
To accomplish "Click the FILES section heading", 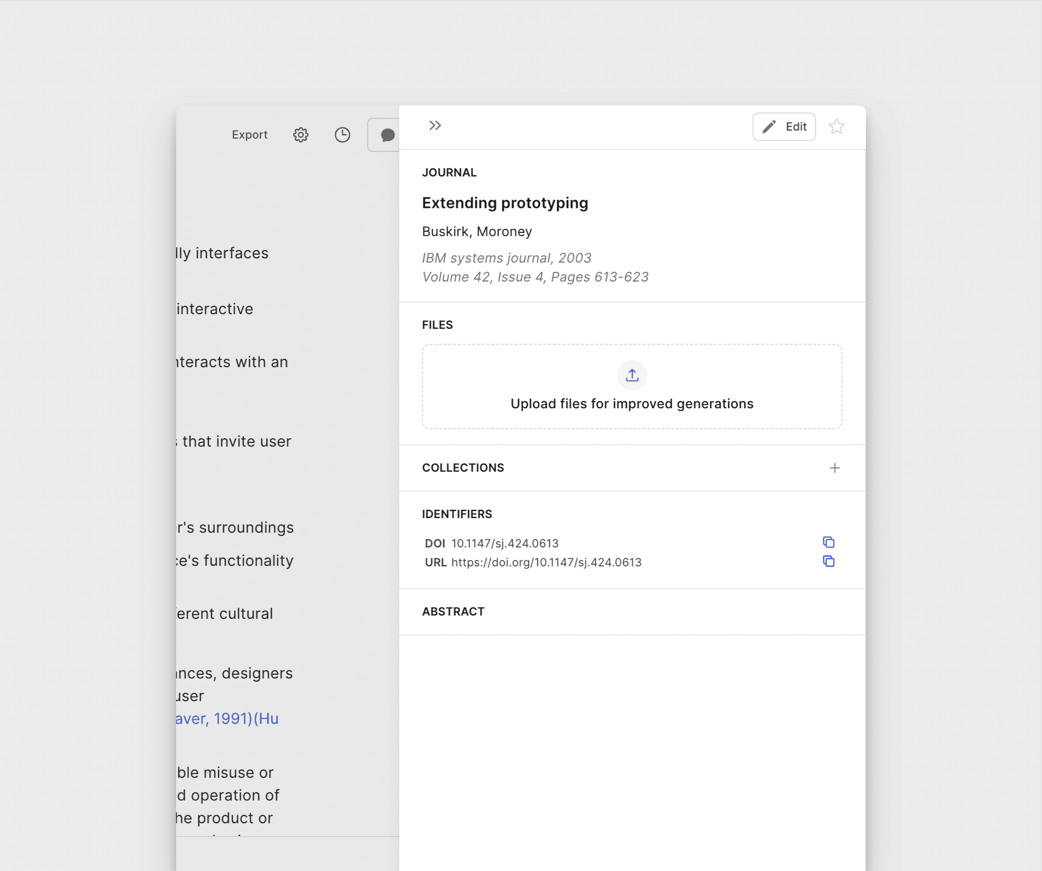I will coord(437,325).
